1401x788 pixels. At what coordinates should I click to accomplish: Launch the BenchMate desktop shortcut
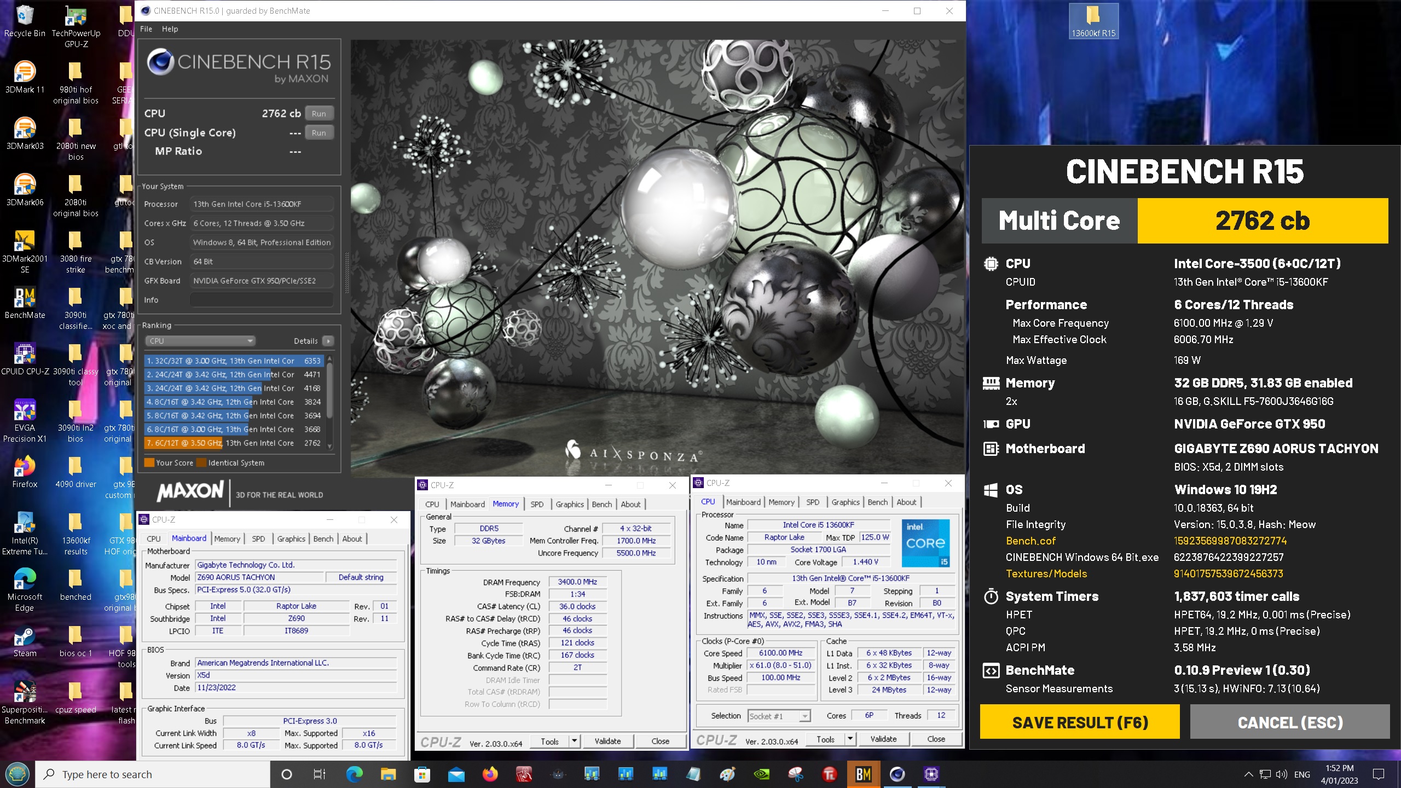pyautogui.click(x=25, y=303)
